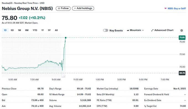Click the 75.80 current price figure

coord(9,18)
